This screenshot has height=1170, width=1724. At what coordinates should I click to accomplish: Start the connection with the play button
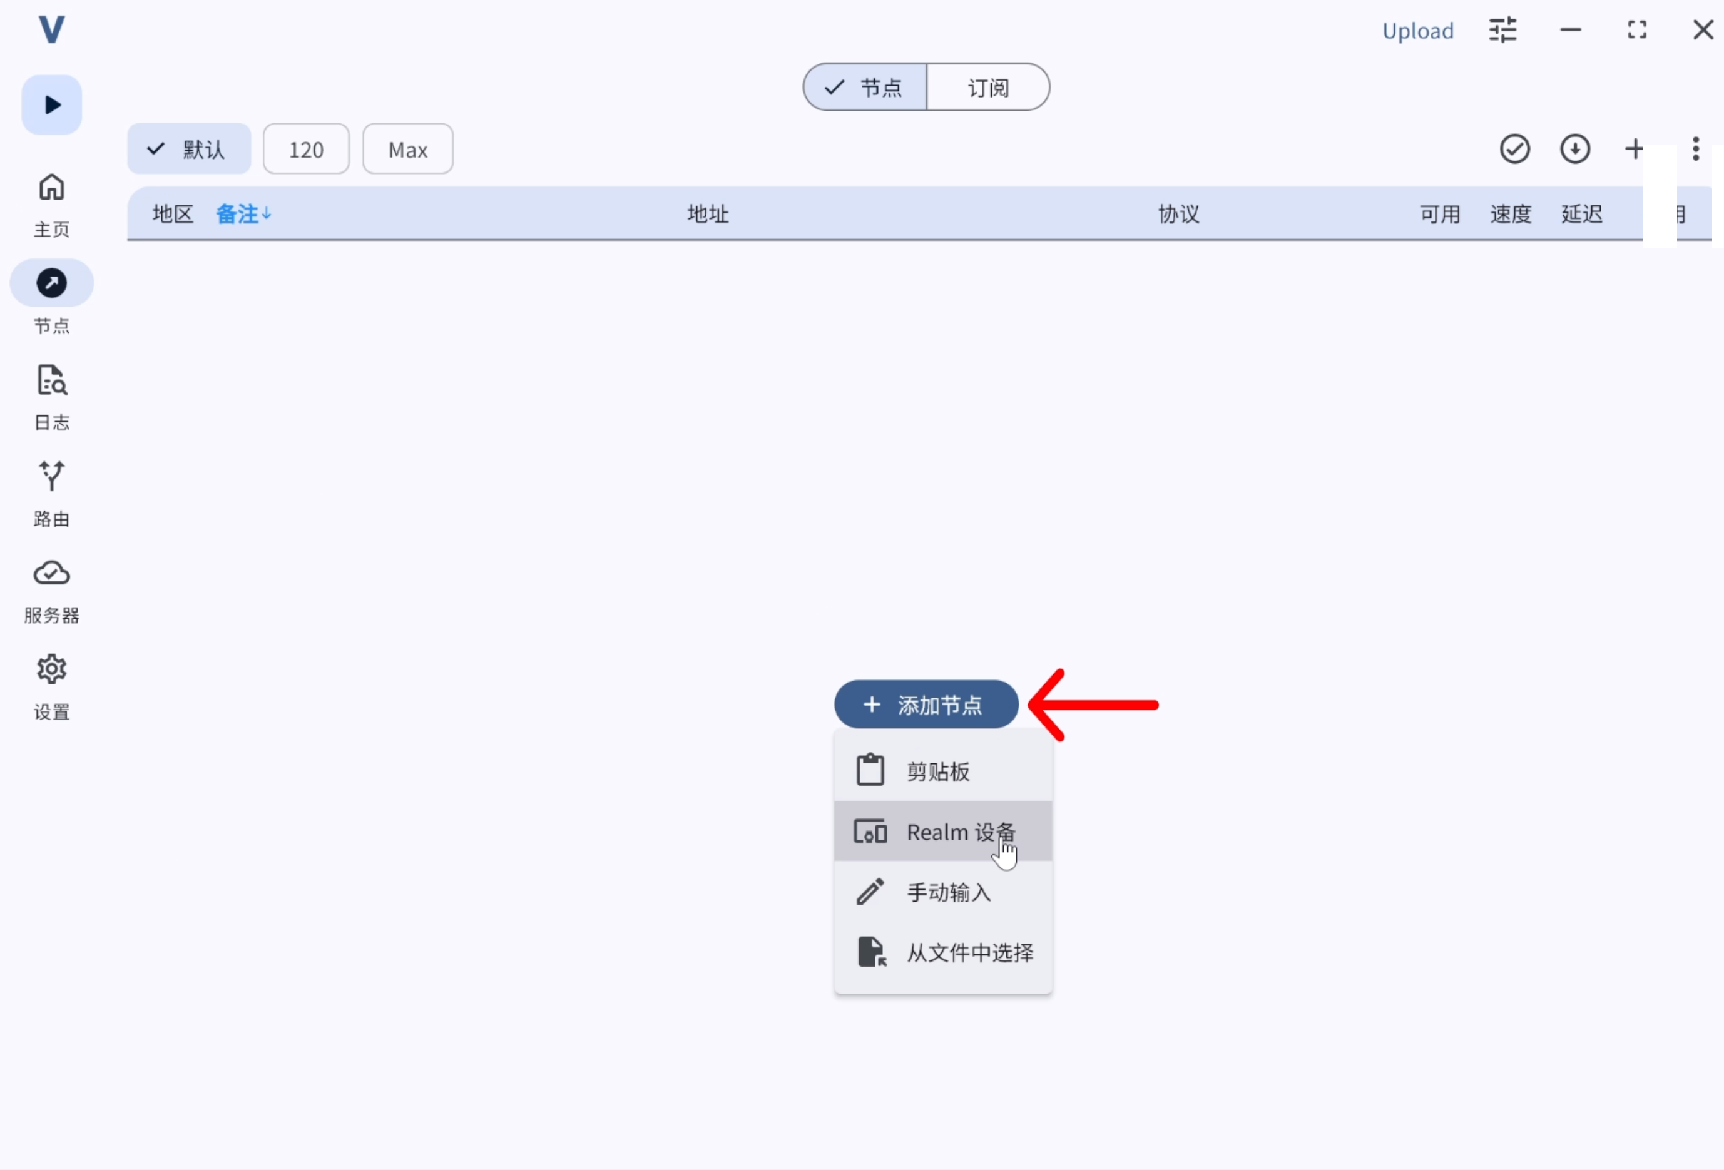click(51, 104)
